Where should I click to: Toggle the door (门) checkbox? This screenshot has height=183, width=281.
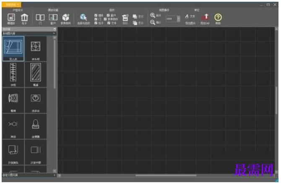[96, 19]
